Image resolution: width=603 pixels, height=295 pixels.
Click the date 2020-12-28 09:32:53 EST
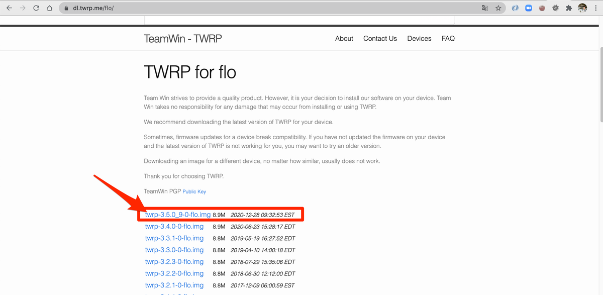[262, 215]
